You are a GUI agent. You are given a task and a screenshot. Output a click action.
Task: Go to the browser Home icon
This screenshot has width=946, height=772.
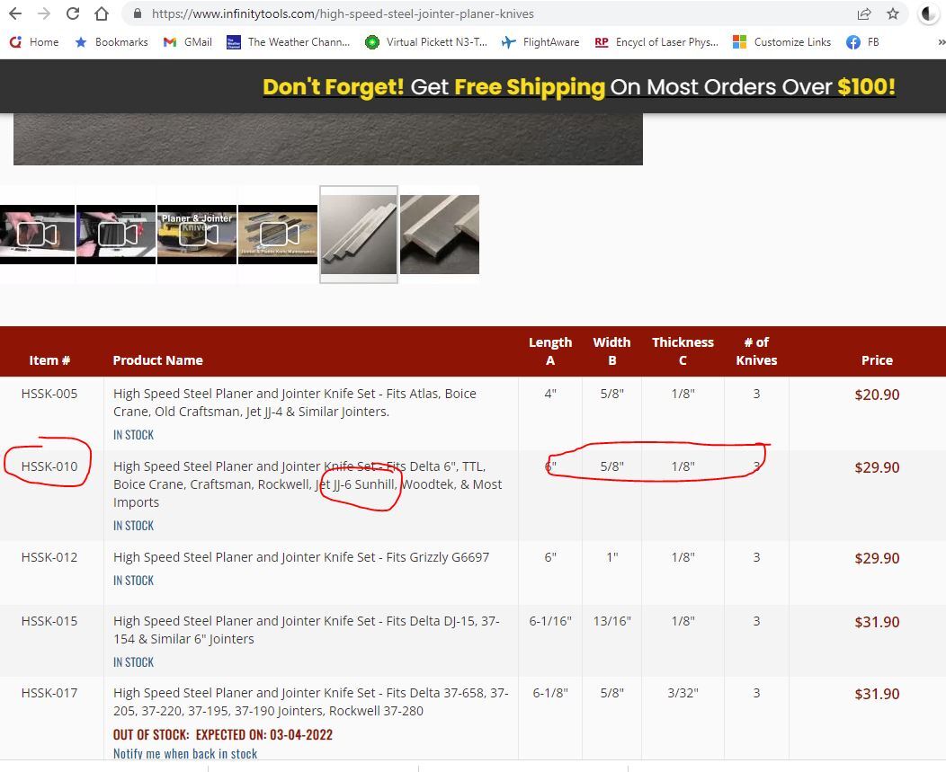[x=102, y=13]
